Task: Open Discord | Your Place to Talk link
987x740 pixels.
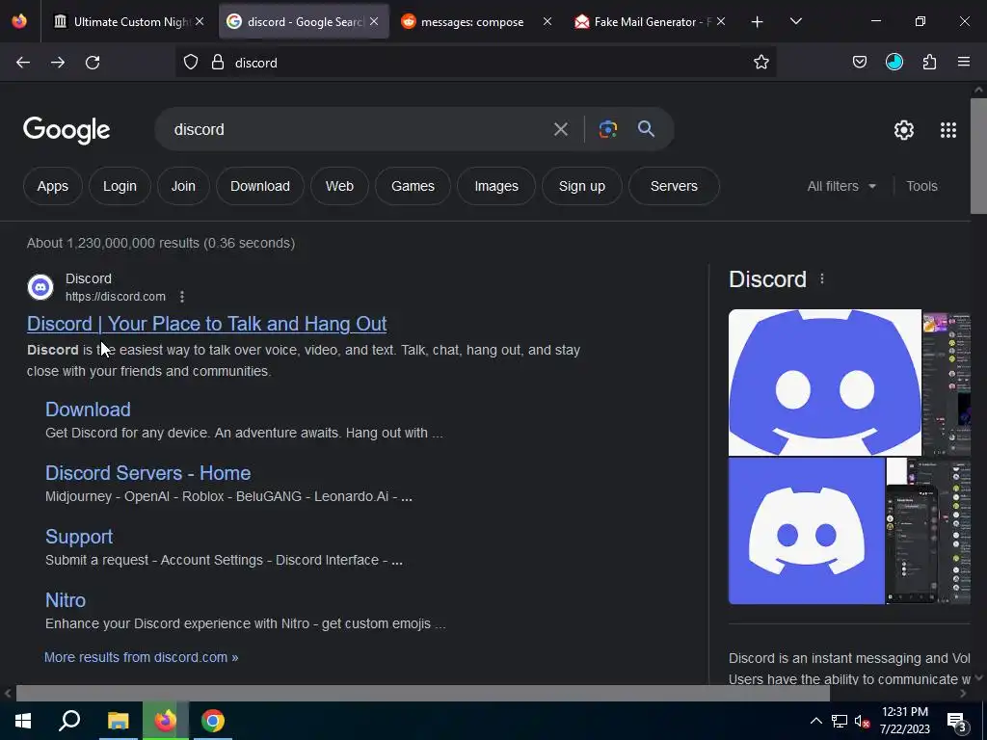Action: pyautogui.click(x=206, y=324)
